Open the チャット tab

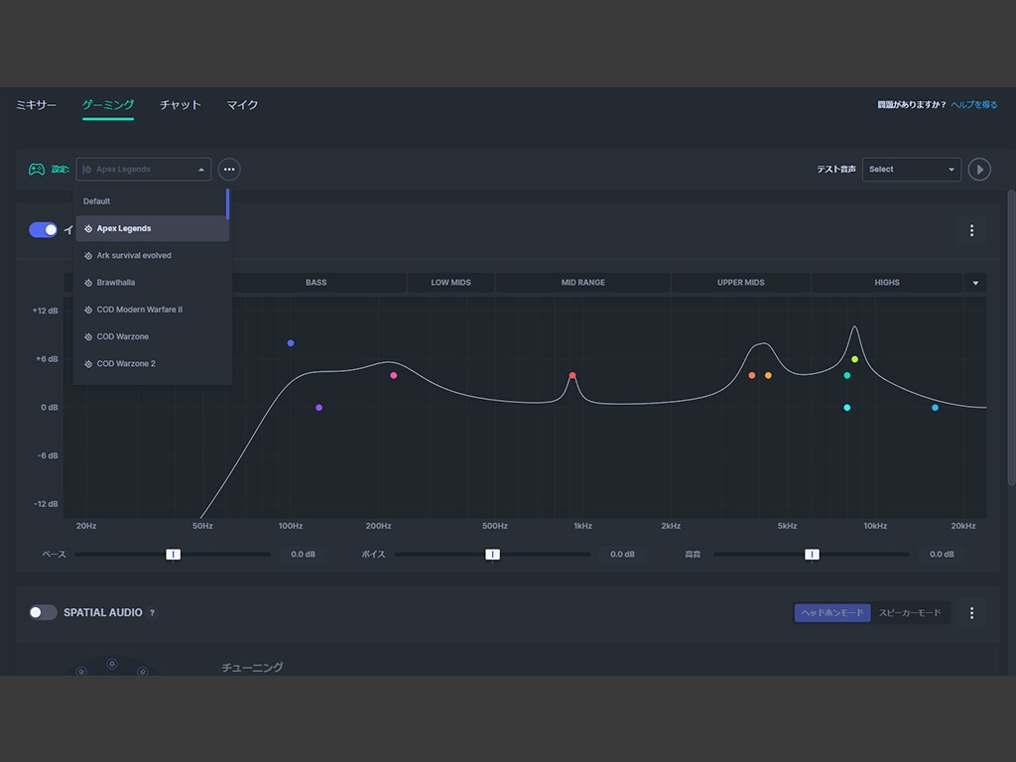pos(181,105)
